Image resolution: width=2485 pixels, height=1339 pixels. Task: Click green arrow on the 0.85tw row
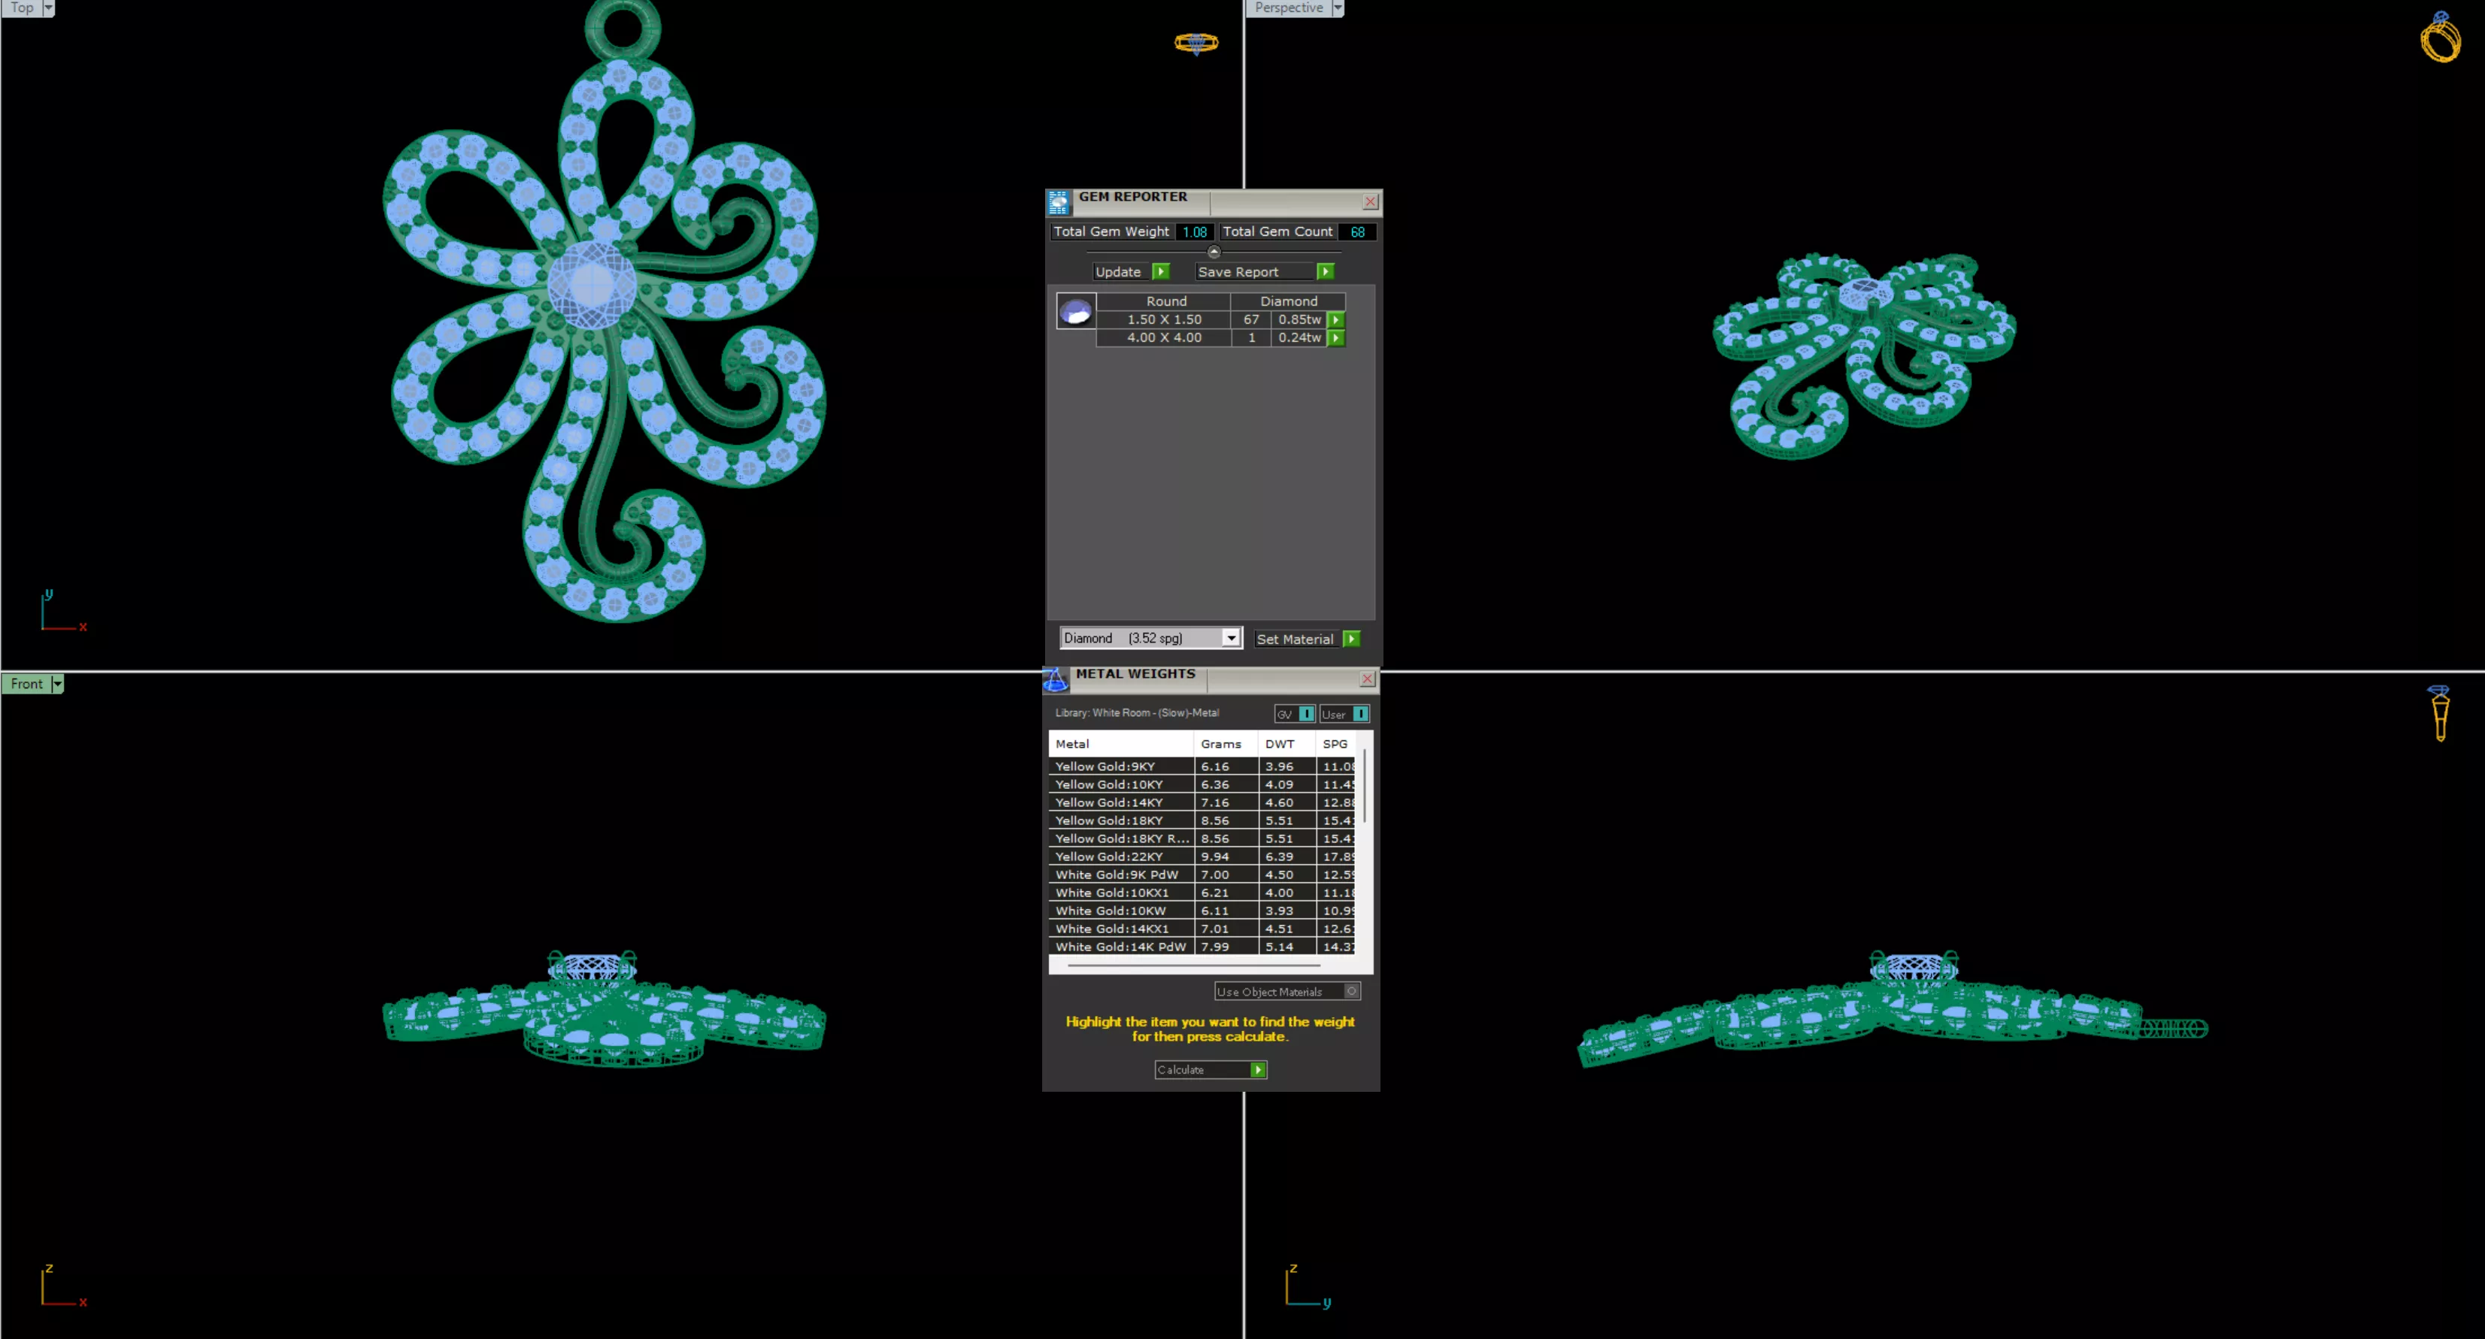[1336, 319]
